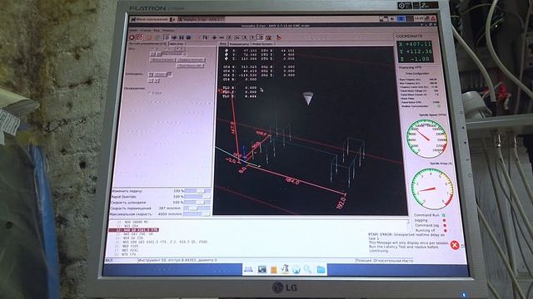Click the jog plus button
This screenshot has height=299, width=533.
[x=158, y=54]
